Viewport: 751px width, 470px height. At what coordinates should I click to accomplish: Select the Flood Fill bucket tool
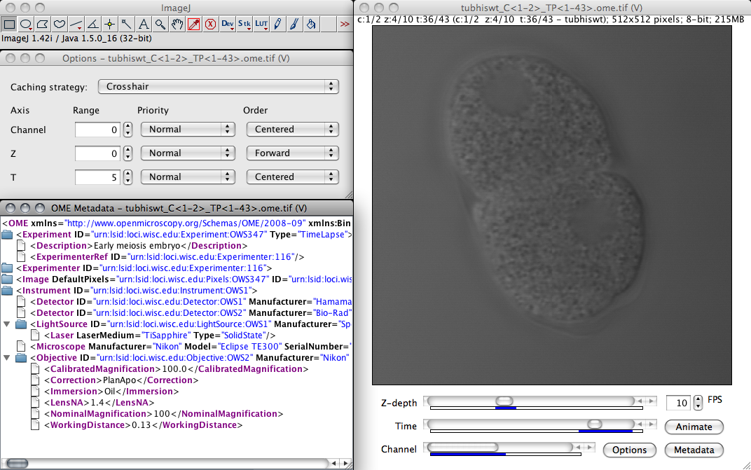[311, 24]
